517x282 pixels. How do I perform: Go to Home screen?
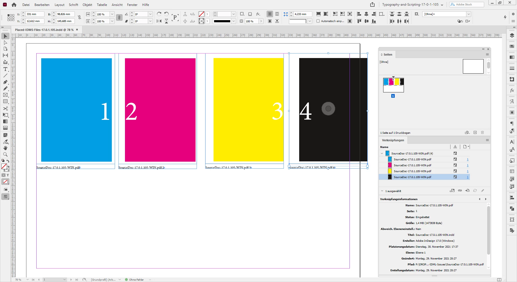point(14,5)
